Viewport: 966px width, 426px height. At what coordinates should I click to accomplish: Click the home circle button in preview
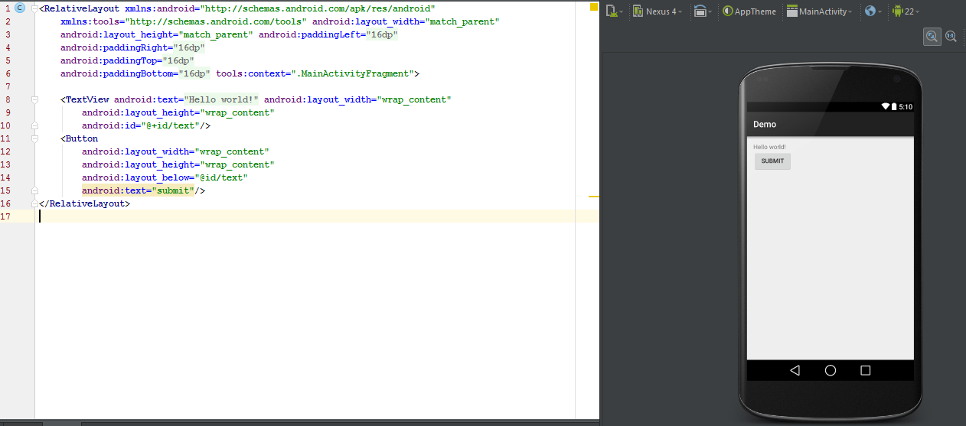(831, 370)
